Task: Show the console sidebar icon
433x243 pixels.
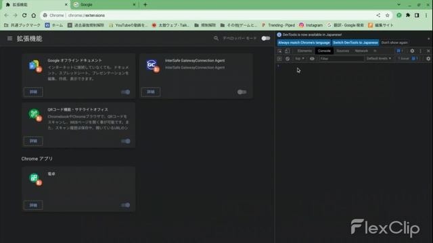Action: coord(279,59)
